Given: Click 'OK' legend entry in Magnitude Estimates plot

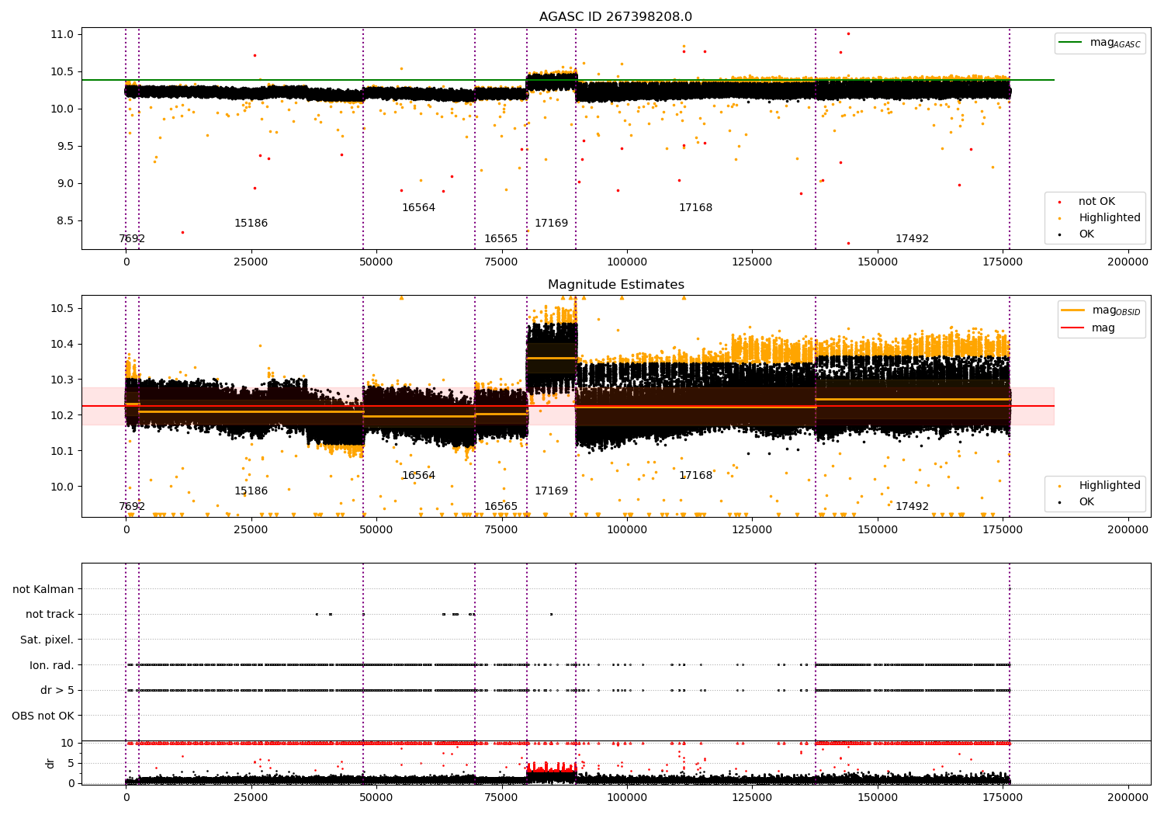Looking at the screenshot, I should click(1086, 502).
